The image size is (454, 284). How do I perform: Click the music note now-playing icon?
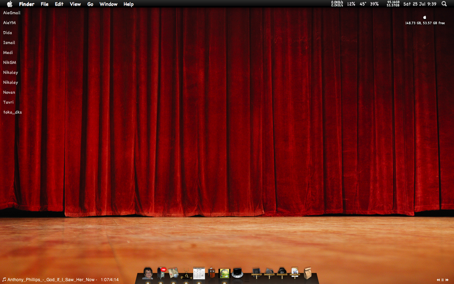(x=4, y=279)
